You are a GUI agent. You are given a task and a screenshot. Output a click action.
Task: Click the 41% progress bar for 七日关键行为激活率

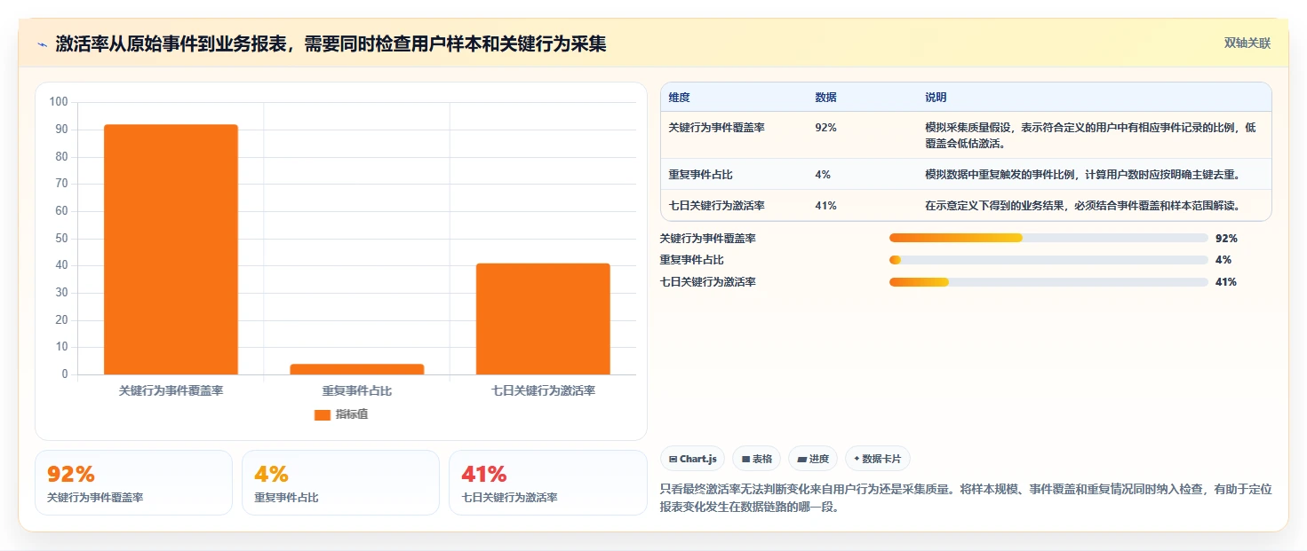(x=1048, y=282)
